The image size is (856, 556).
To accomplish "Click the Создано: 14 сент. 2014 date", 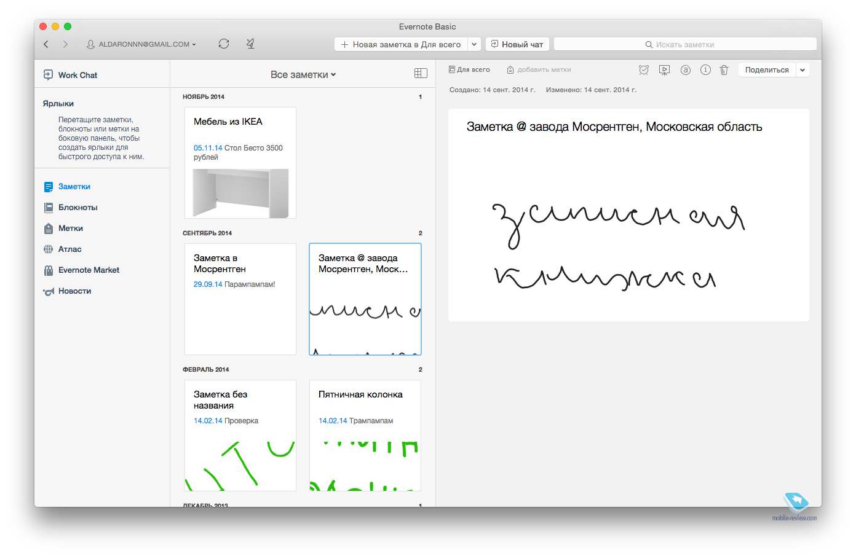I will (x=493, y=90).
